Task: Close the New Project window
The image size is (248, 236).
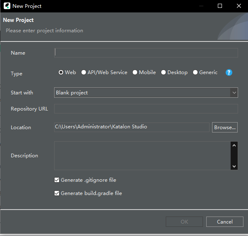Action: 238,6
